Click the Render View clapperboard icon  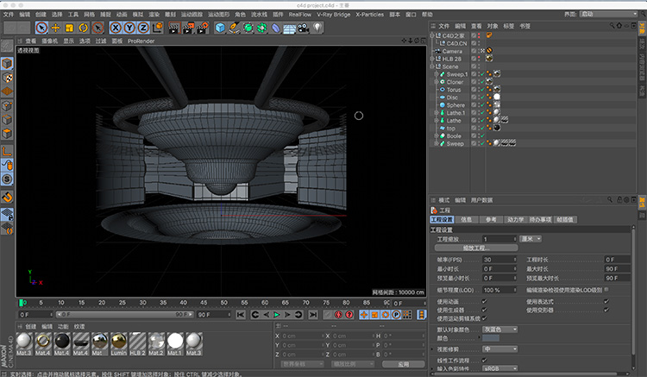174,28
